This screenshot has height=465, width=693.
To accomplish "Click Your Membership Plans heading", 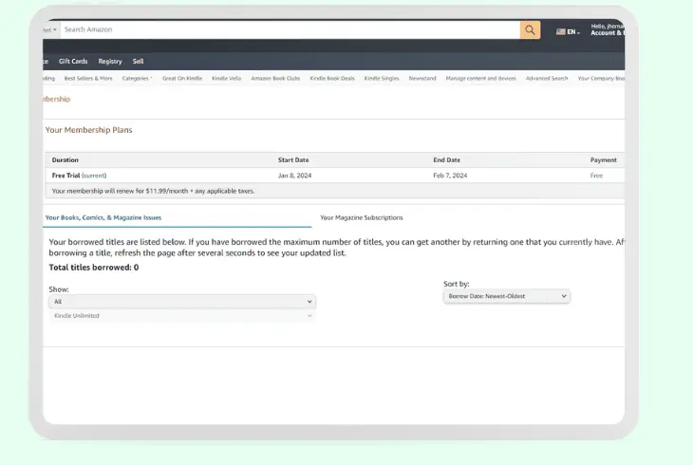I will [89, 130].
